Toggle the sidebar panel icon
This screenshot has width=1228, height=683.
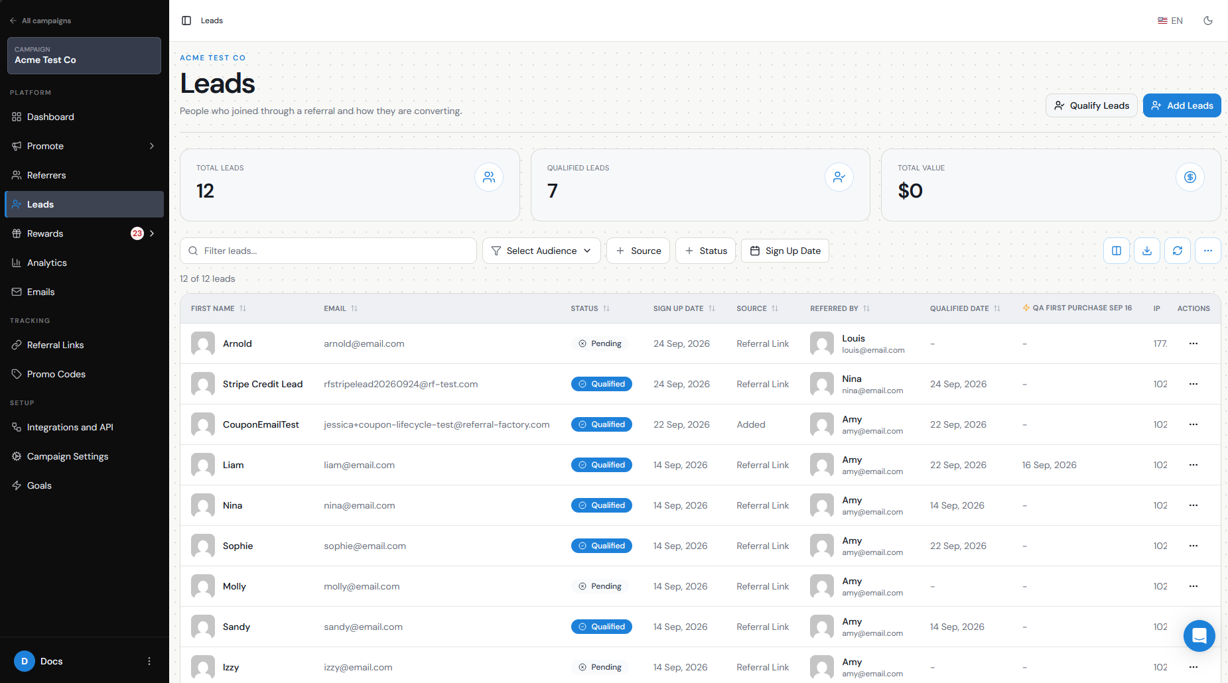tap(186, 21)
